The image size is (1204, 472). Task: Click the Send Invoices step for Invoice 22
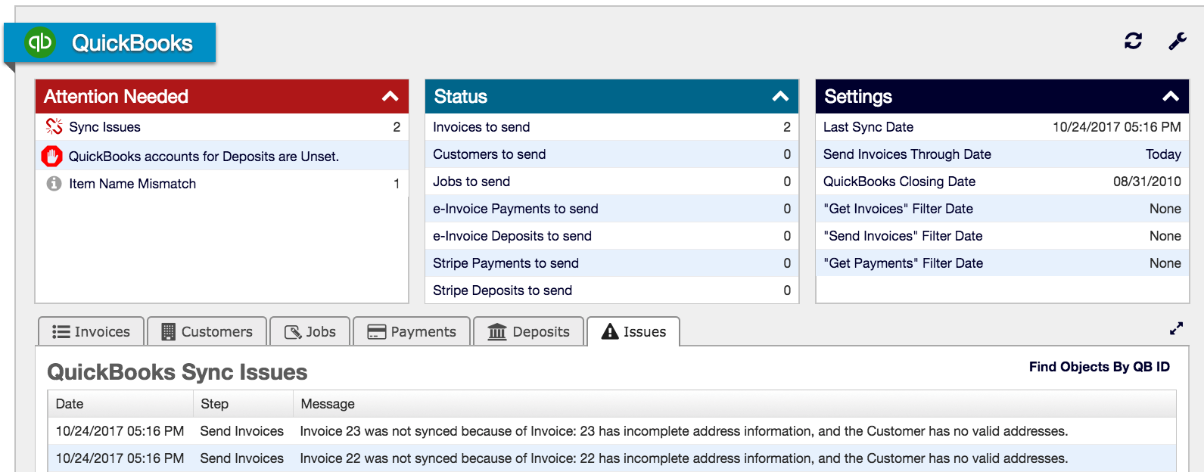pos(242,458)
